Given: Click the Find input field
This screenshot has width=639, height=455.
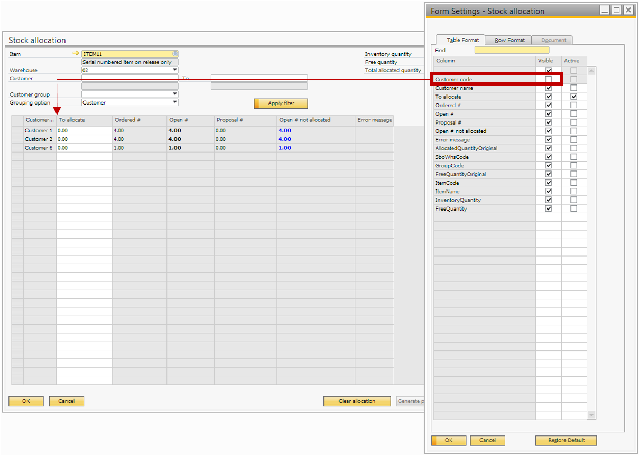Looking at the screenshot, I should pos(512,50).
